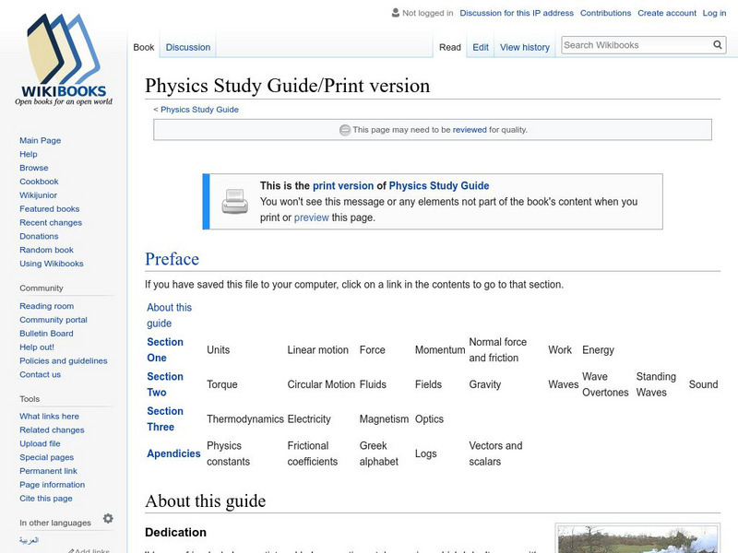This screenshot has width=738, height=553.
Task: Select the Edit tab
Action: (480, 47)
